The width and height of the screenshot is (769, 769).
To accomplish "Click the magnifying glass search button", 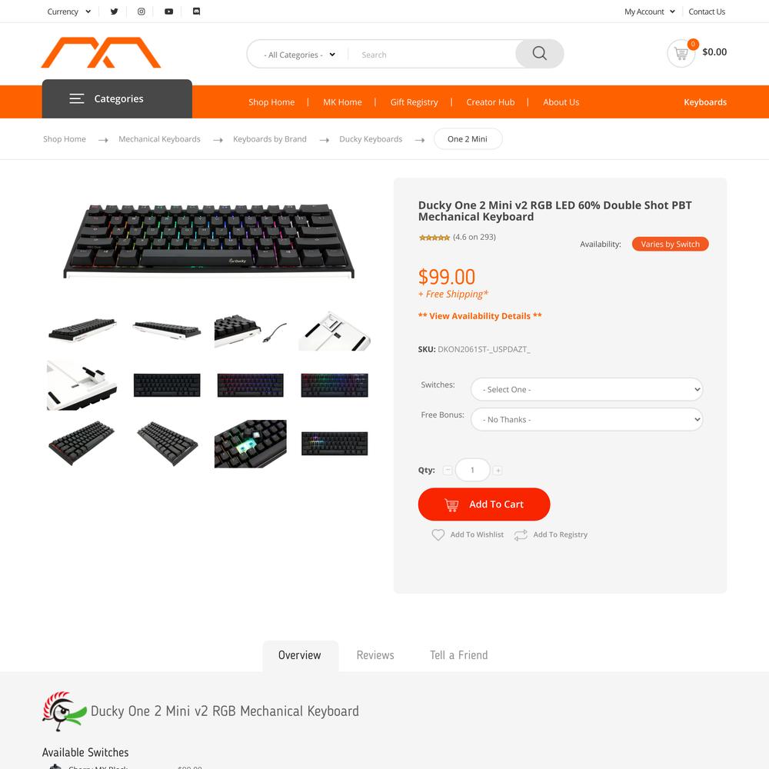I will coord(539,54).
